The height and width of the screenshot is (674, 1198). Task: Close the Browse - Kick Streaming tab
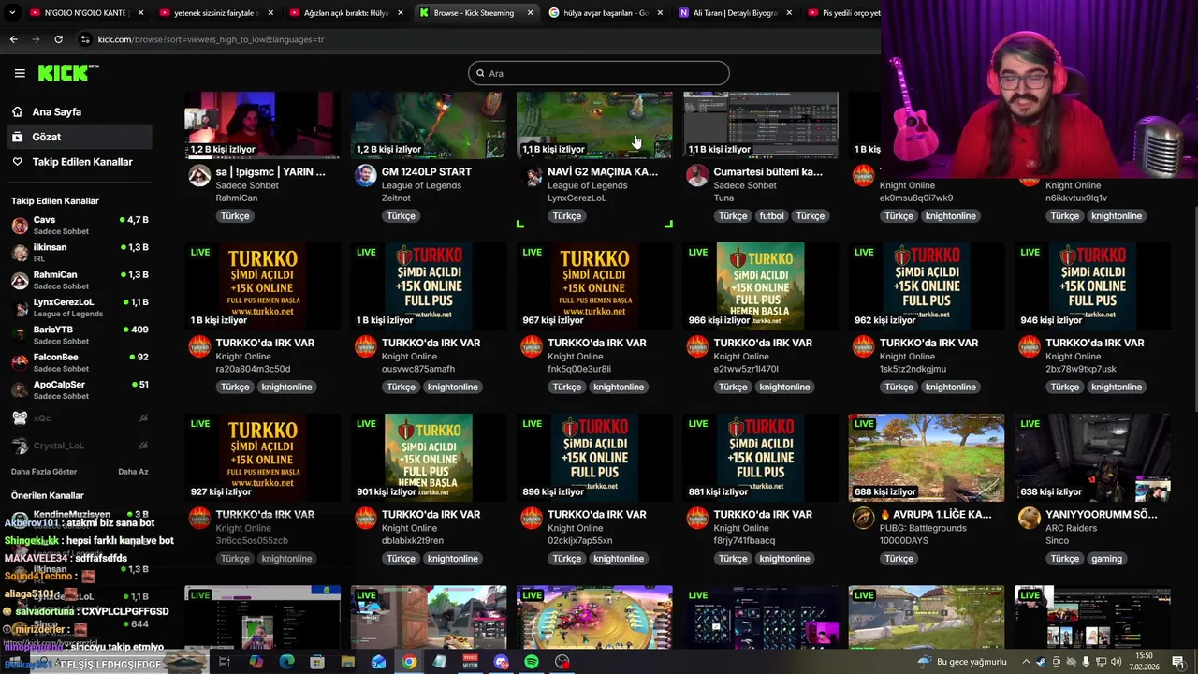pos(530,13)
